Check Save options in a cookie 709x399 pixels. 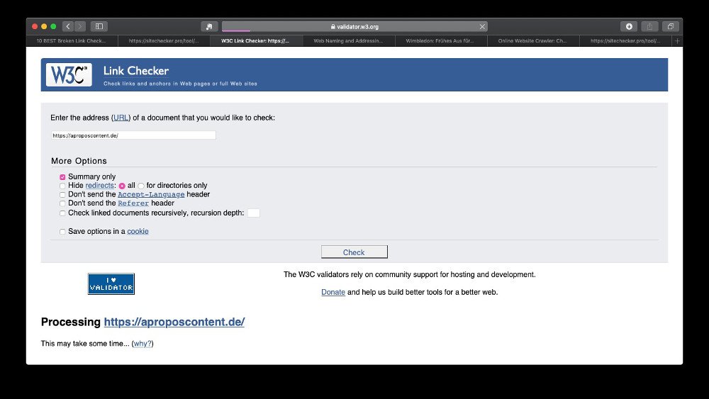point(62,232)
